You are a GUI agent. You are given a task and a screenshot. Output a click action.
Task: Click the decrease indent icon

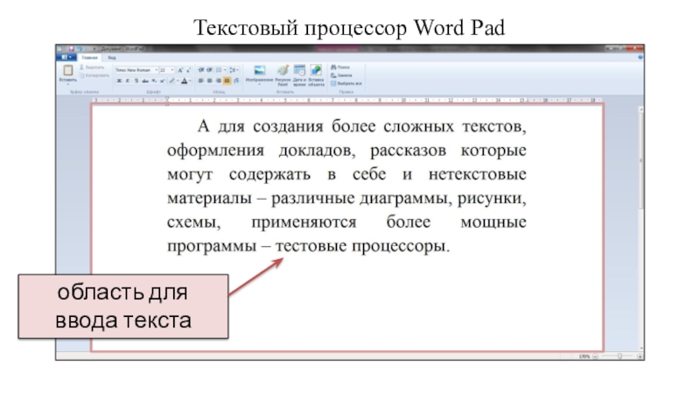coord(201,69)
